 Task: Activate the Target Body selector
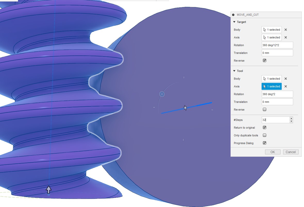point(272,30)
